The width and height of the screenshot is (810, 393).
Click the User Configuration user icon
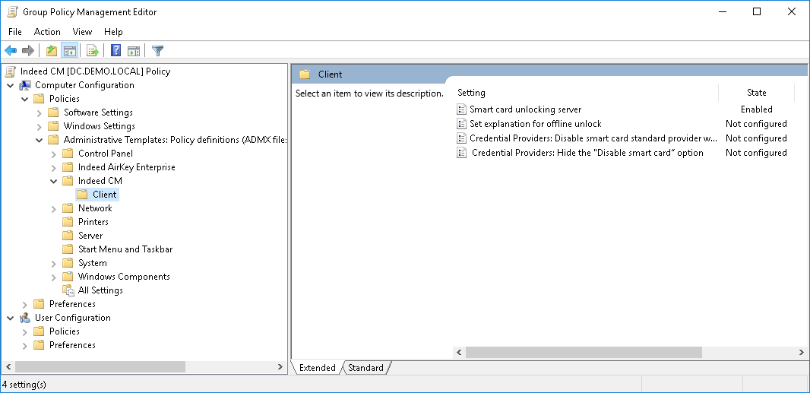click(x=25, y=318)
